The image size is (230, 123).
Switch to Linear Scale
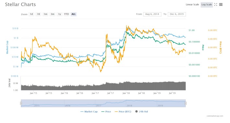point(192,5)
